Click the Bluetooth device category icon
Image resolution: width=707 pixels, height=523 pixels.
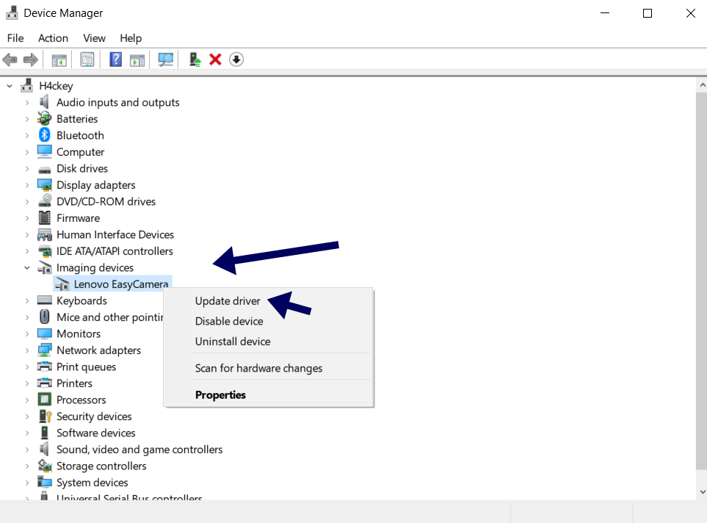click(x=45, y=135)
